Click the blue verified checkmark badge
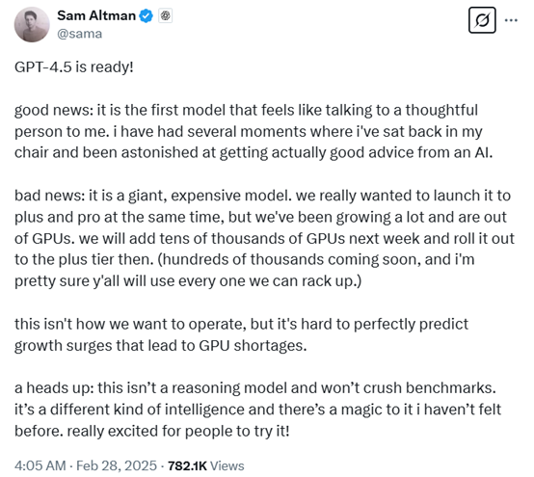 click(147, 16)
